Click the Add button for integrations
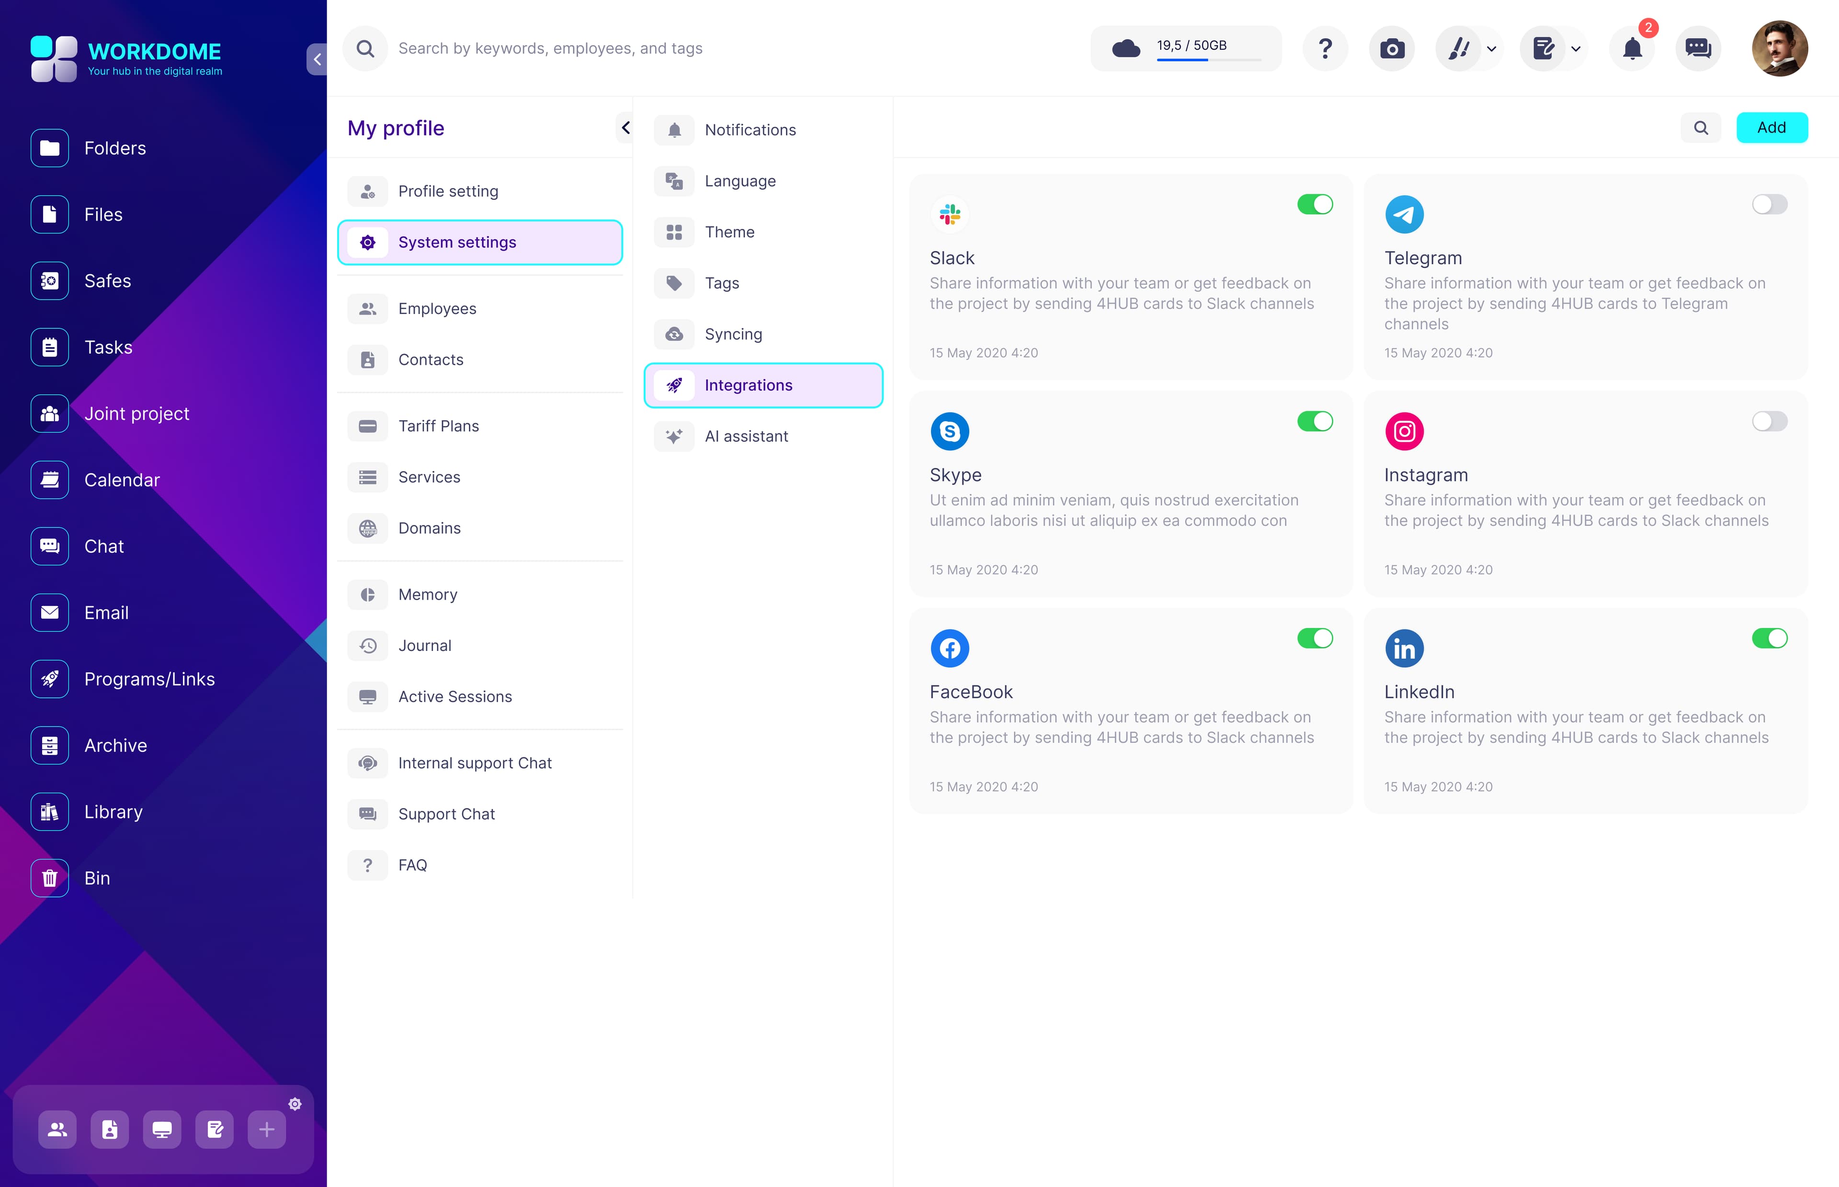Screen dimensions: 1839x1187 1772,127
